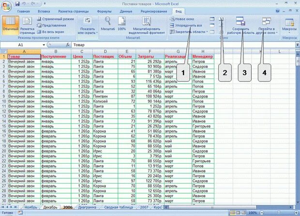Click the Hide window icon beside Упорядочить все
The image size is (300, 216).
(x=212, y=25)
